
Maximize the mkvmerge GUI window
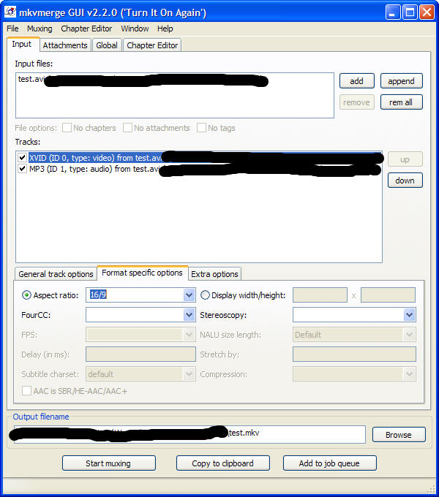coord(410,12)
